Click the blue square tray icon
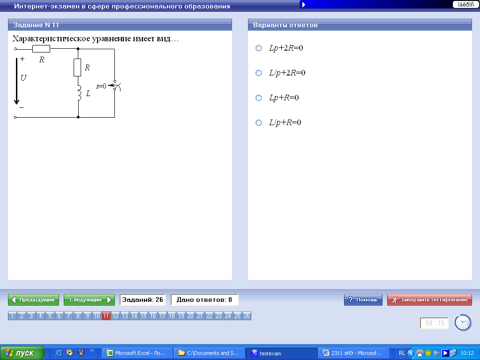 [445, 353]
